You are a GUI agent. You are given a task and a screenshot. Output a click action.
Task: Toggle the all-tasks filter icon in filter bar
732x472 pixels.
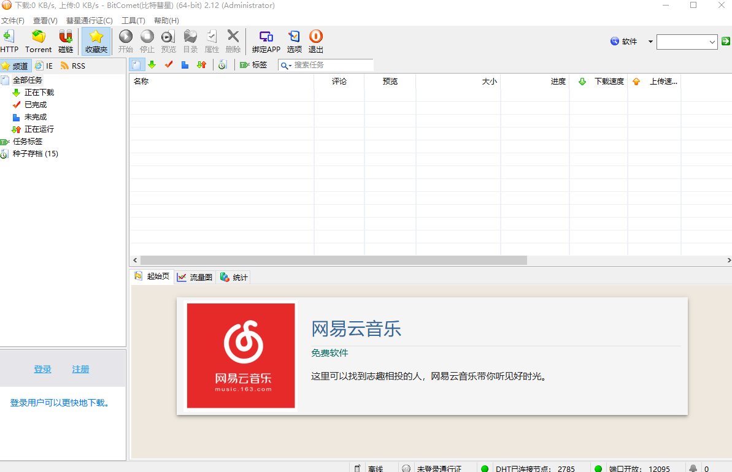(x=136, y=65)
